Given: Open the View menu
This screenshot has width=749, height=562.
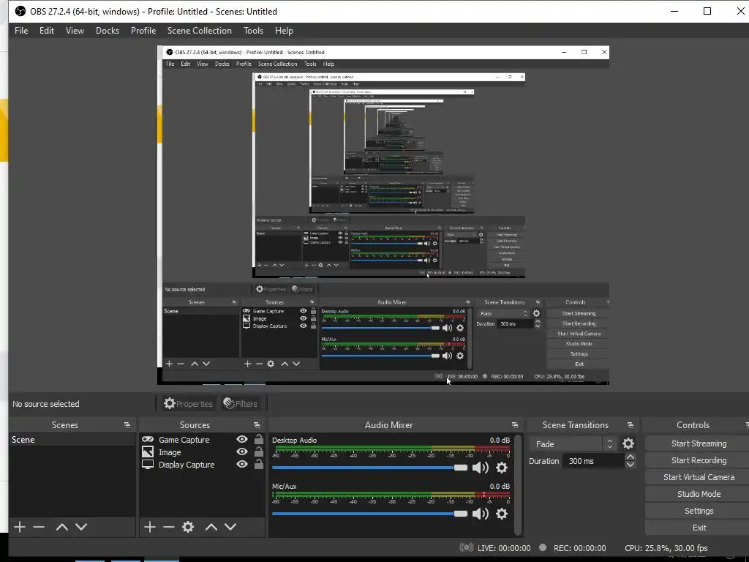Looking at the screenshot, I should (75, 31).
